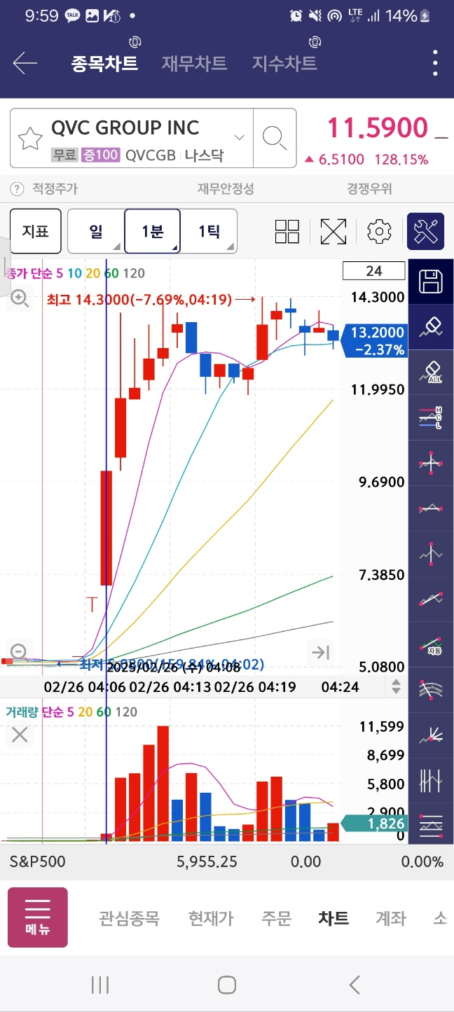Select the 일 daily period dropdown
Image resolution: width=454 pixels, height=1012 pixels.
point(96,230)
